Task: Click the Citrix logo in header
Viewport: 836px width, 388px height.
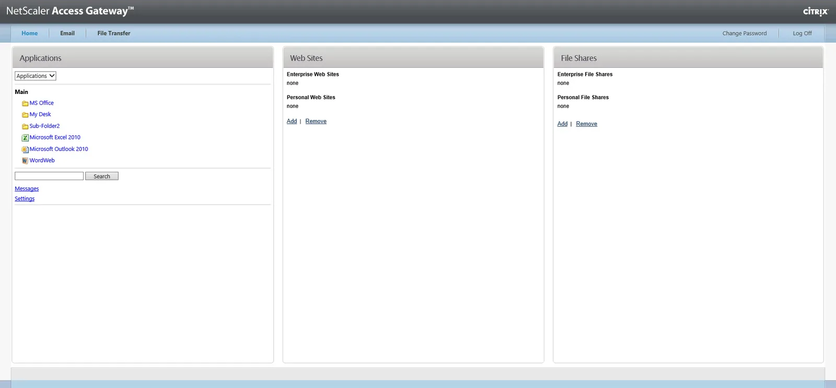Action: pos(816,11)
